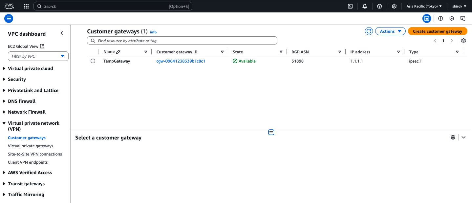Expand PrivateLink and Lattice section
The height and width of the screenshot is (203, 472).
[4, 90]
